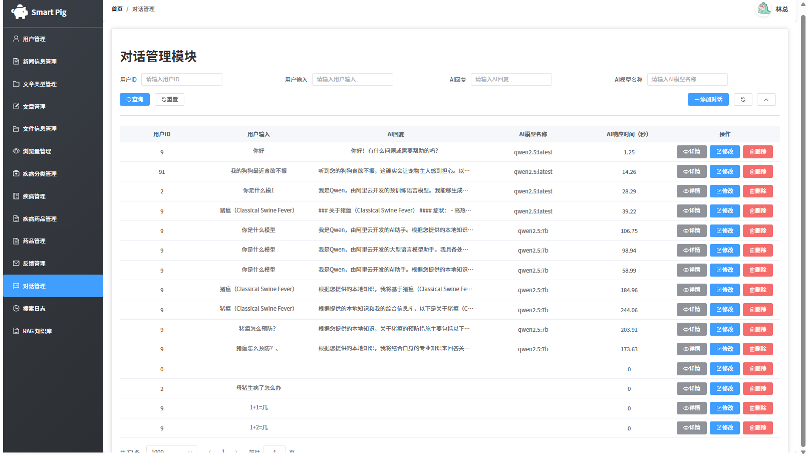The height and width of the screenshot is (456, 807).
Task: Focus the AI模型名称 input field
Action: pos(687,79)
